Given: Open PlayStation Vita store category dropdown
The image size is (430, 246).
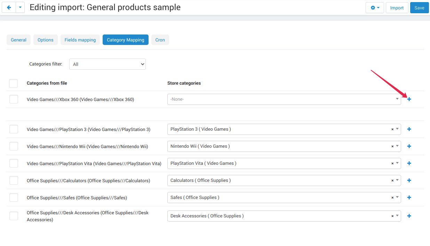Looking at the screenshot, I should [284, 163].
